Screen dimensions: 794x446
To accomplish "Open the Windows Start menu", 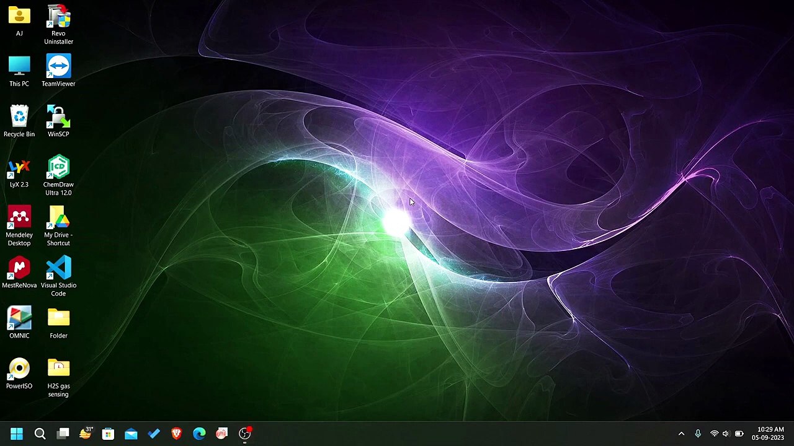I will pos(17,434).
